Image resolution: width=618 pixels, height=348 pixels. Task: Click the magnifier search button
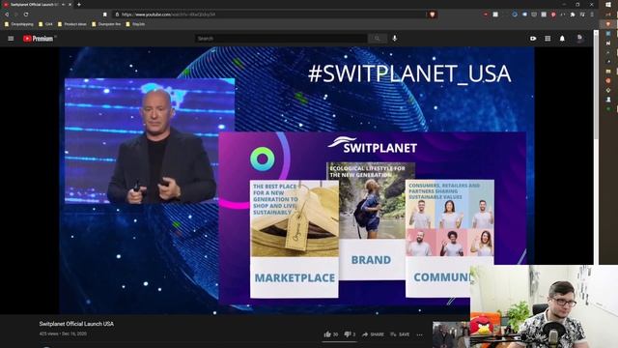pyautogui.click(x=378, y=39)
